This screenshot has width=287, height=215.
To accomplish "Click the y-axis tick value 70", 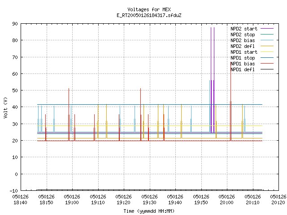I will (x=15, y=57).
